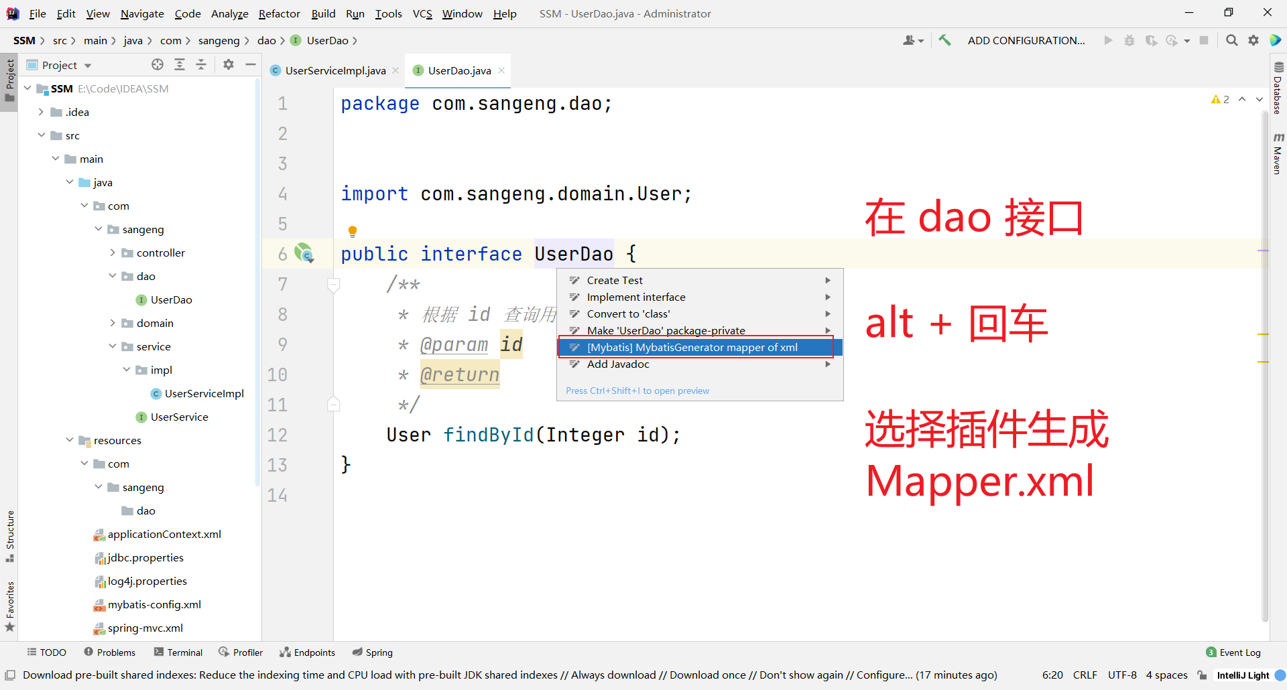
Task: Choose MybatisGenerator mapper of xml intention
Action: tap(700, 347)
